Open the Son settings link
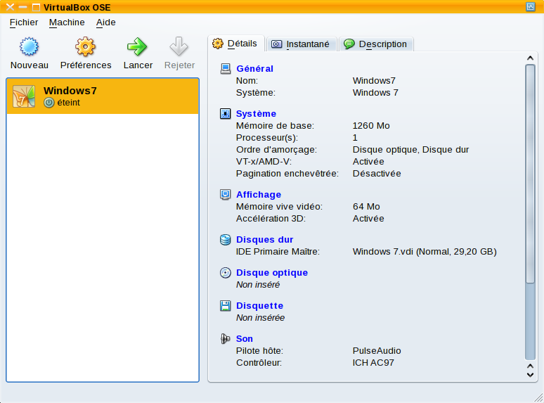544x403 pixels. tap(245, 338)
